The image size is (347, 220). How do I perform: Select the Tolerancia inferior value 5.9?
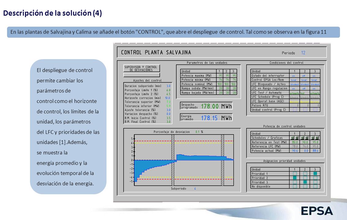(168, 106)
